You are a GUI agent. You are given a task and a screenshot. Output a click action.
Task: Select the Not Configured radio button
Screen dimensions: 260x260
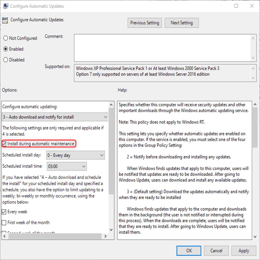(x=6, y=38)
